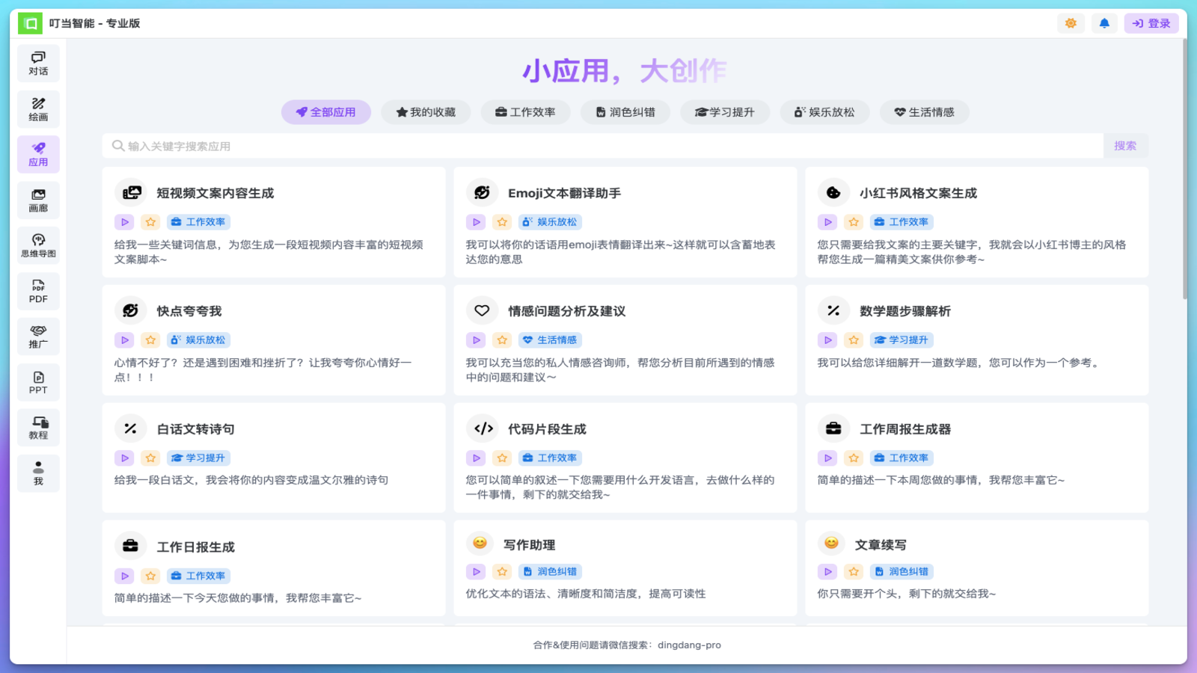
Task: Select the 娱乐放松 category filter
Action: point(824,111)
